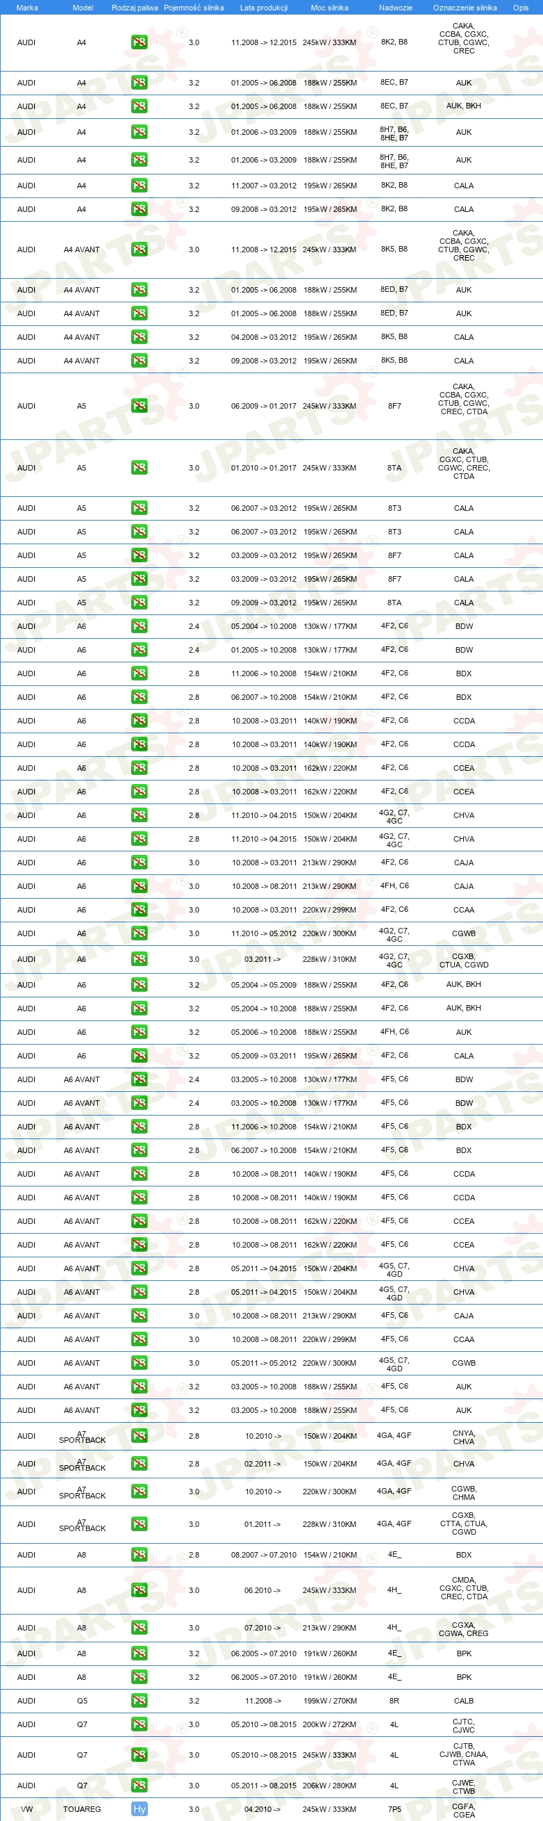Image resolution: width=543 pixels, height=1821 pixels.
Task: Click fuel icon in A7 SPORTBACK CGWB, CHMA row
Action: click(139, 1492)
